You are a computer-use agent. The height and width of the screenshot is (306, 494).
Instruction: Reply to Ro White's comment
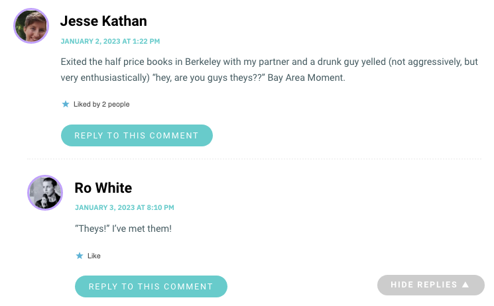tap(151, 287)
